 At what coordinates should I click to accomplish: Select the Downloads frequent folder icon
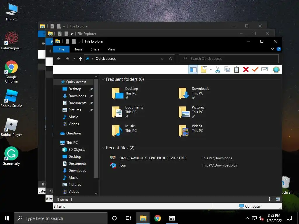coord(184,94)
